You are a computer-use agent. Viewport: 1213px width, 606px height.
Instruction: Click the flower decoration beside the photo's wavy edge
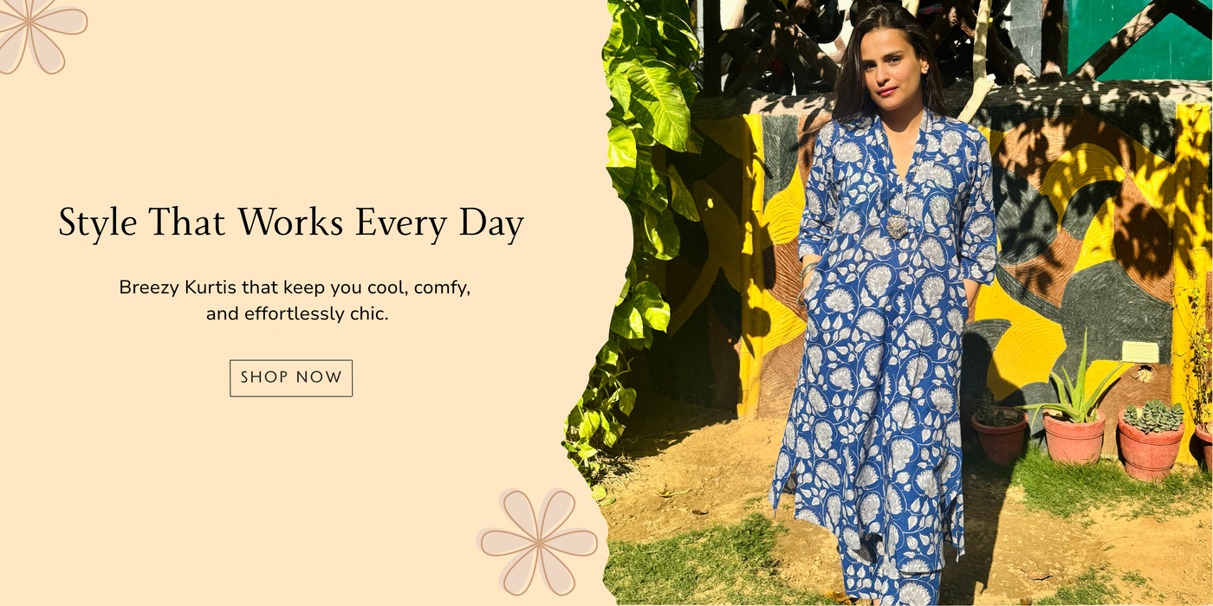538,542
